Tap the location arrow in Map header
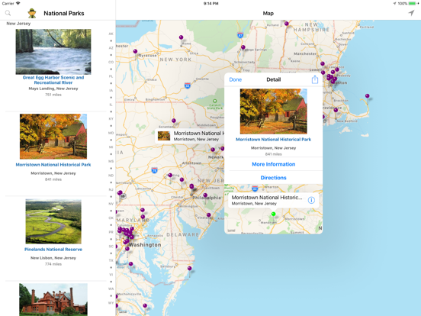This screenshot has width=421, height=316. click(411, 13)
